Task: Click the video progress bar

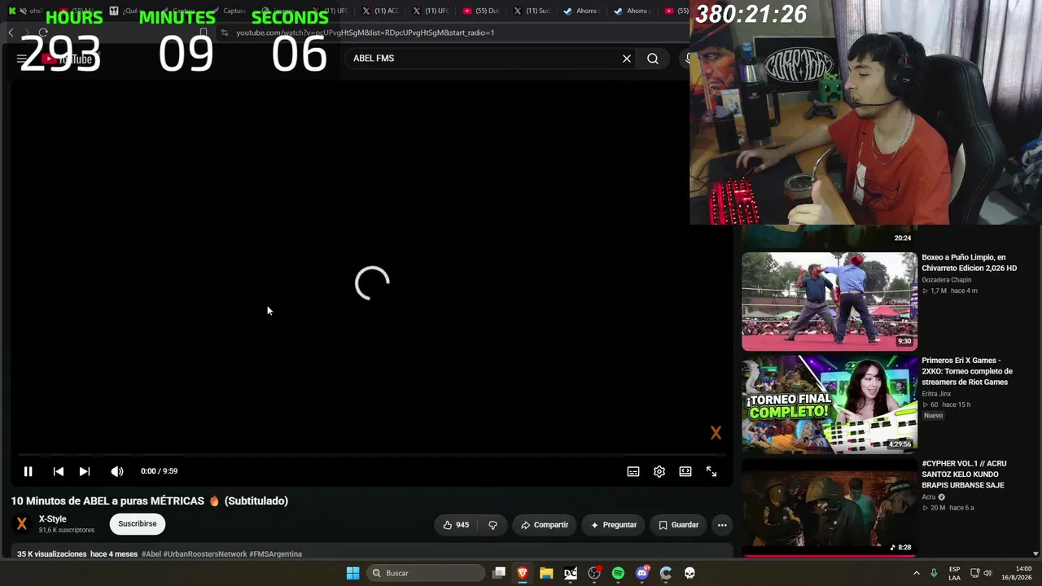Action: pos(372,455)
